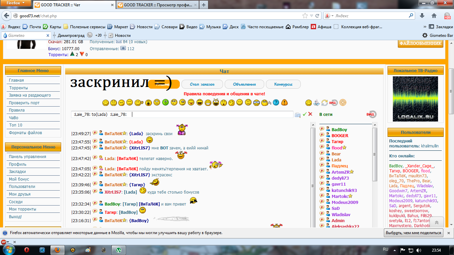454x255 pixels.
Task: Insert the green sick smiley emoticon
Action: tap(166, 103)
